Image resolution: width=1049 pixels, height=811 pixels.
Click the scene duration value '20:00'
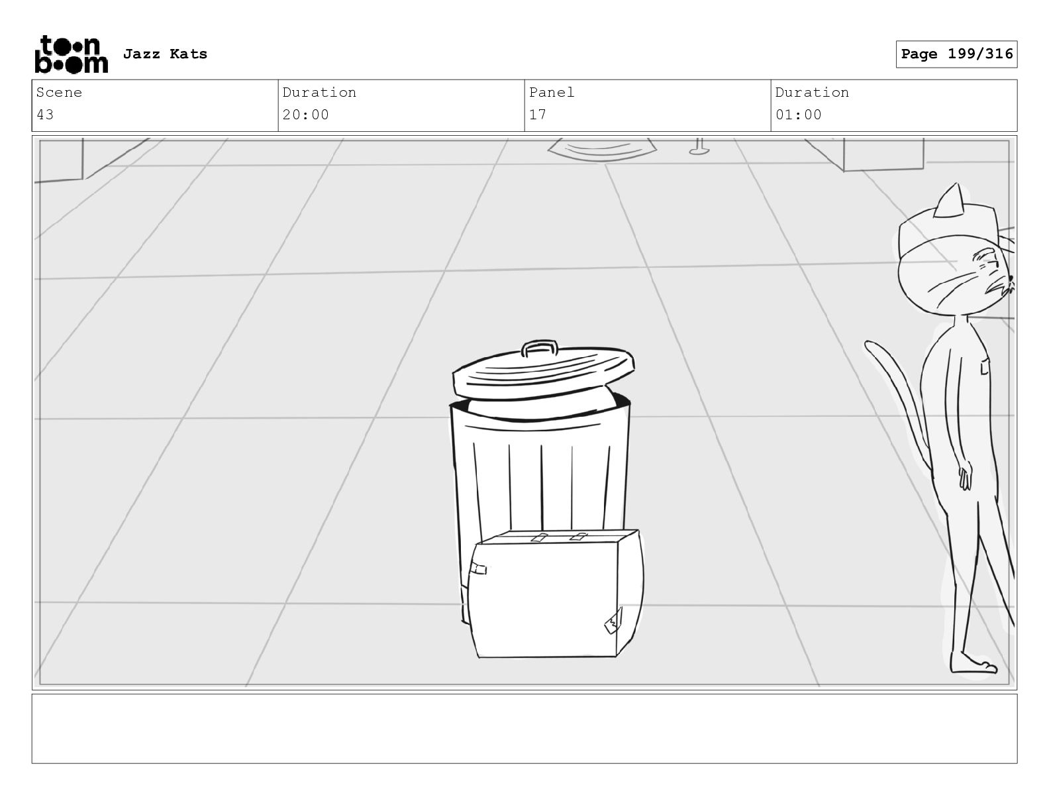(306, 115)
